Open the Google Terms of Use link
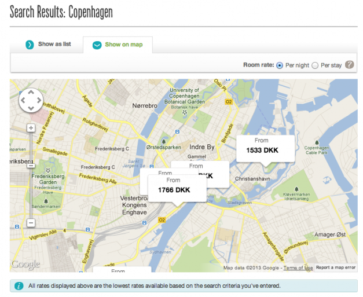Viewport: 363px width, 297px height. click(298, 268)
